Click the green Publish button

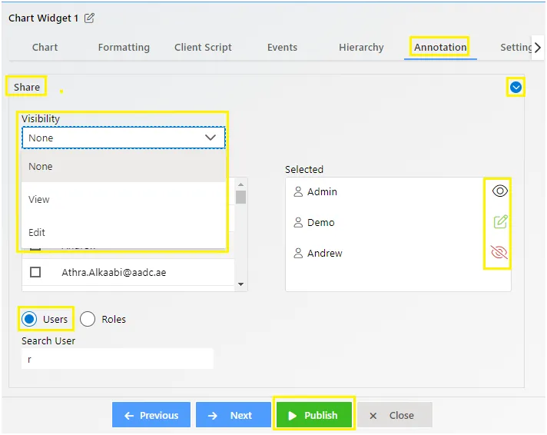(314, 415)
